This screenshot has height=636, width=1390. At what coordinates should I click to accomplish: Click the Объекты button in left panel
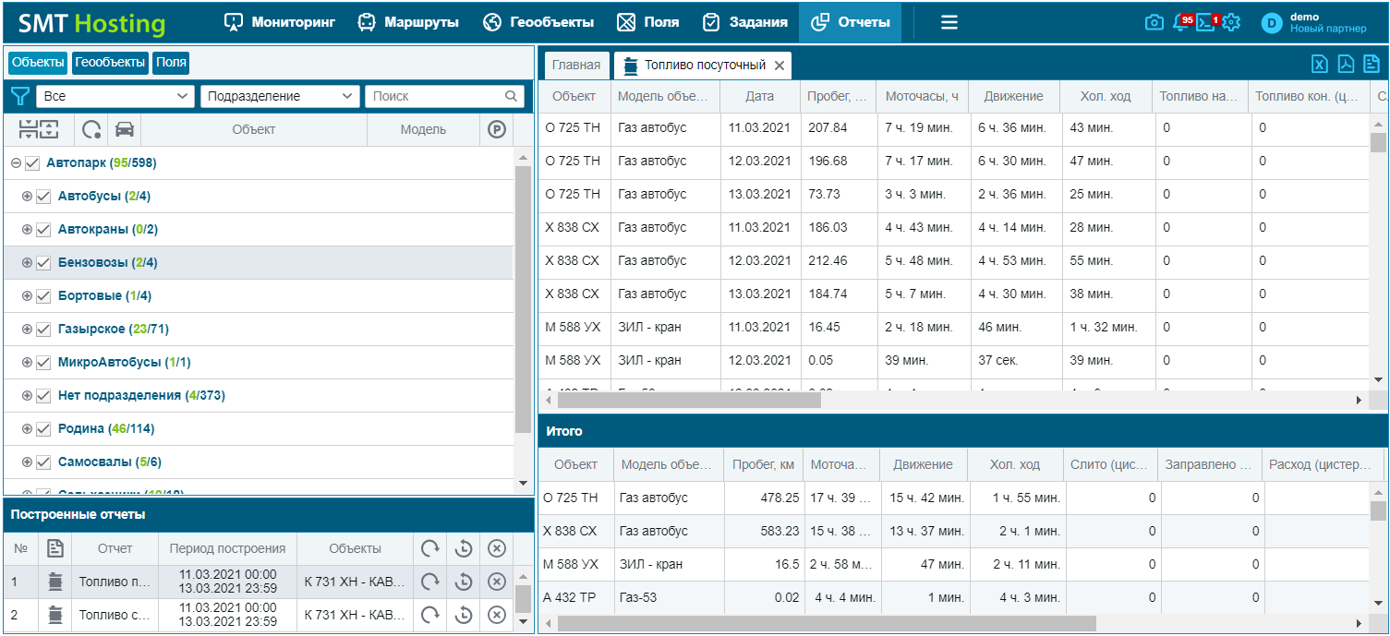pyautogui.click(x=38, y=63)
